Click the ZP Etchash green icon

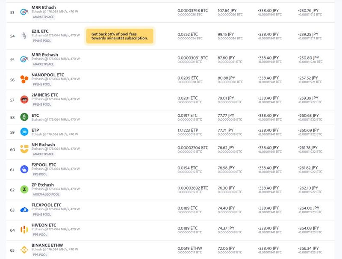click(24, 190)
